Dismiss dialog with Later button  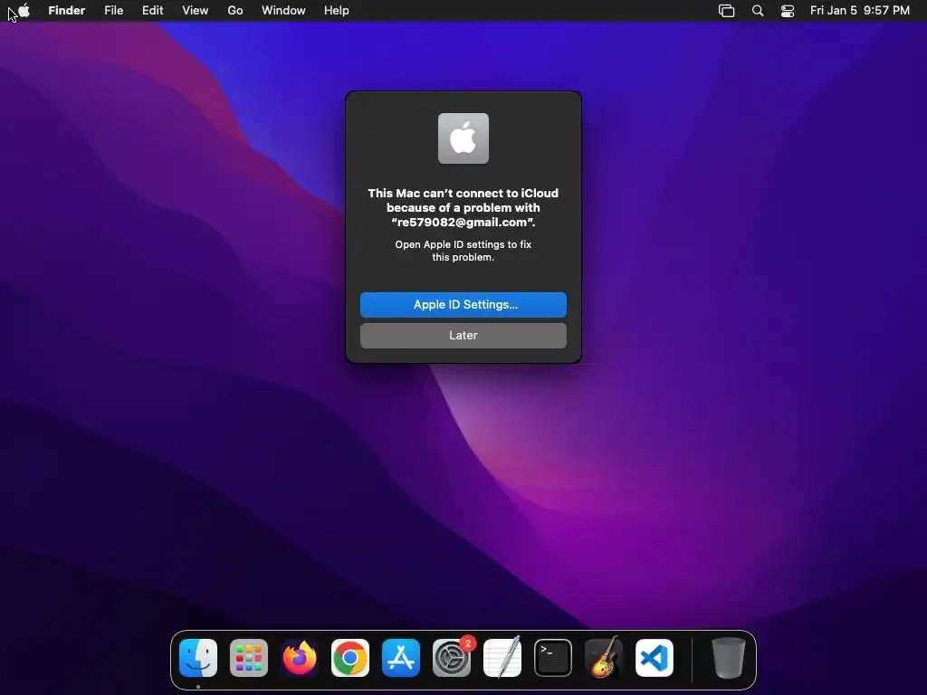(463, 335)
